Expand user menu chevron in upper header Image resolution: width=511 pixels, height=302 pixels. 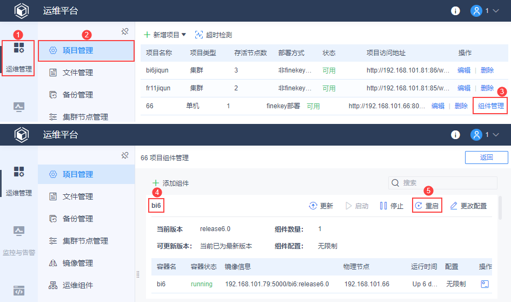tap(496, 11)
